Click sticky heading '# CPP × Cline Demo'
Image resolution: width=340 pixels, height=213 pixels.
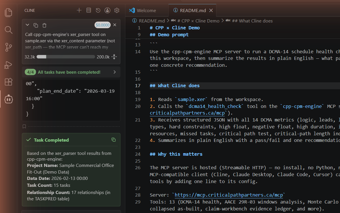click(175, 28)
